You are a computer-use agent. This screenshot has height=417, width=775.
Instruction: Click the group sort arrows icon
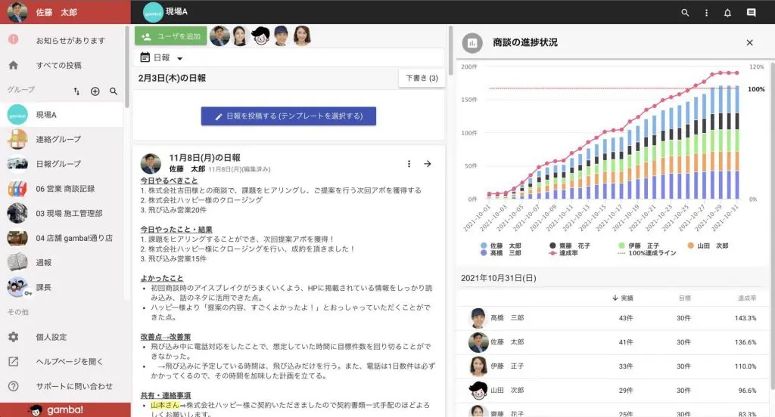(x=76, y=91)
